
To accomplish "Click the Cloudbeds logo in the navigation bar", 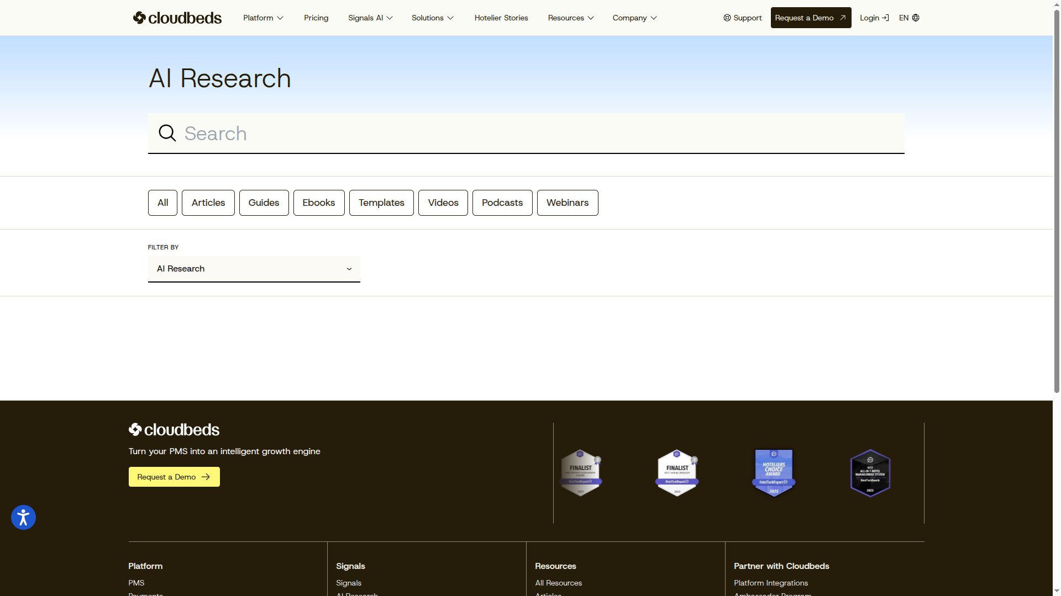I will point(177,18).
